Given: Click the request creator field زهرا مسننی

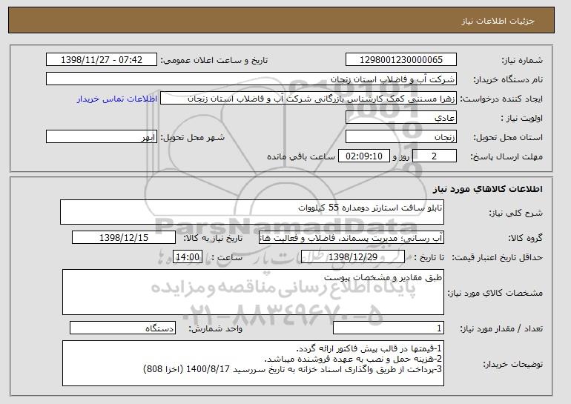Looking at the screenshot, I should point(308,99).
